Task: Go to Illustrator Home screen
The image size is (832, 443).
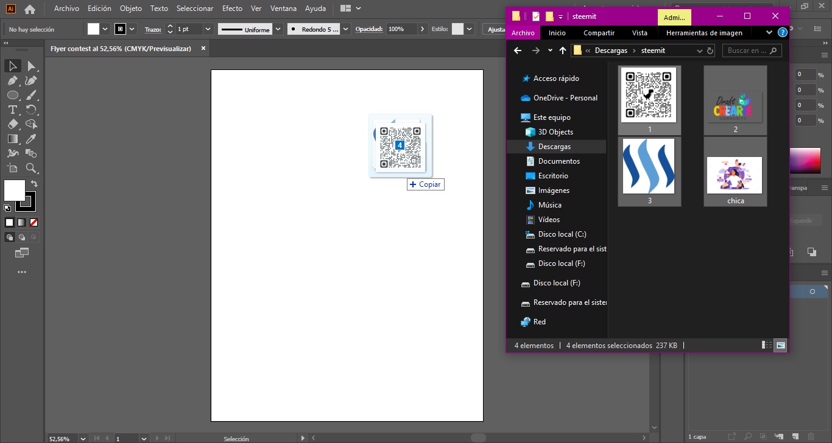Action: click(30, 9)
